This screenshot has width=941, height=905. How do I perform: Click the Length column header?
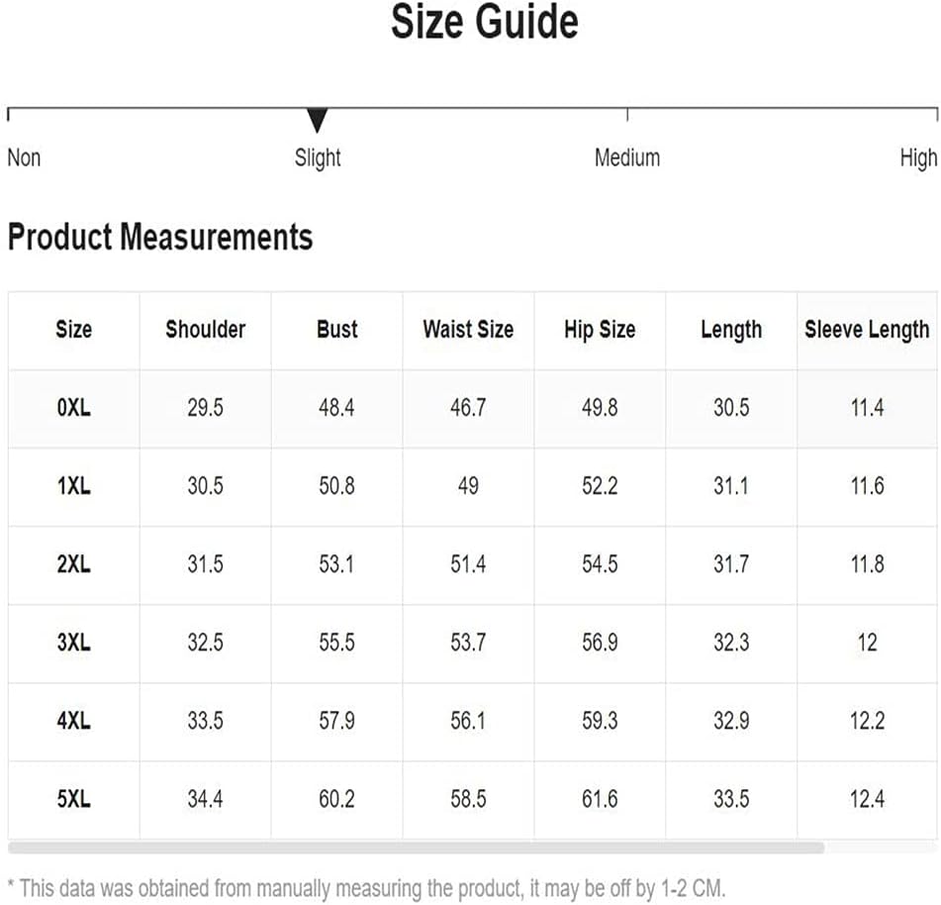pyautogui.click(x=731, y=330)
